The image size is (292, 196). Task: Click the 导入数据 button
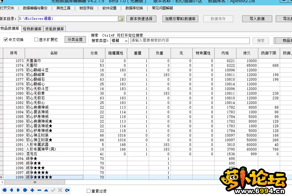(x=257, y=19)
